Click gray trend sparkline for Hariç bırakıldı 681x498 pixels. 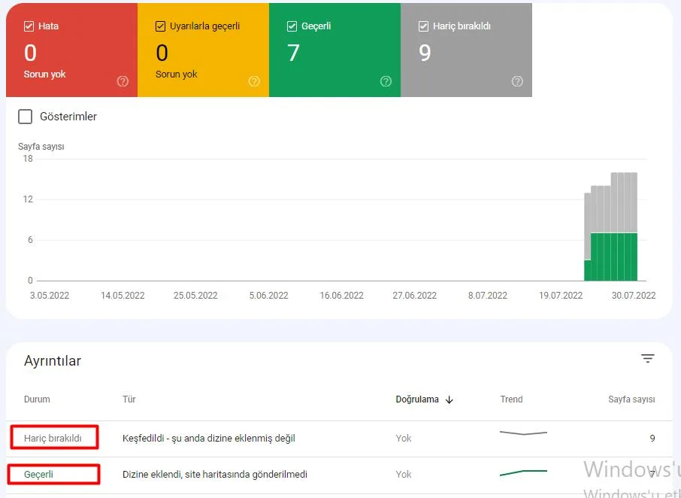(x=523, y=433)
